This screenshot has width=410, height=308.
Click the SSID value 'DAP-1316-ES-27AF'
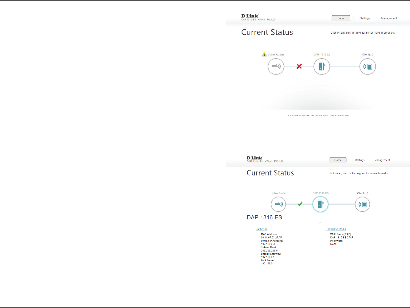(341, 237)
